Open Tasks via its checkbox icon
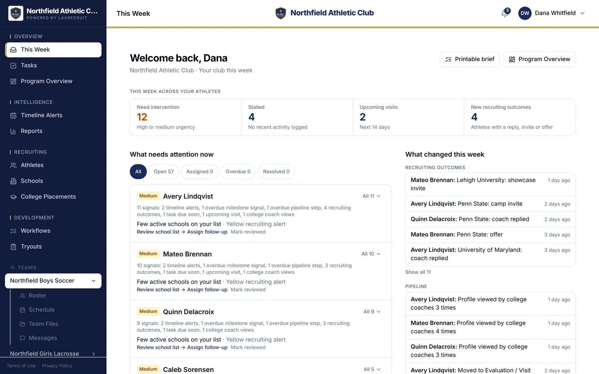 coord(13,65)
